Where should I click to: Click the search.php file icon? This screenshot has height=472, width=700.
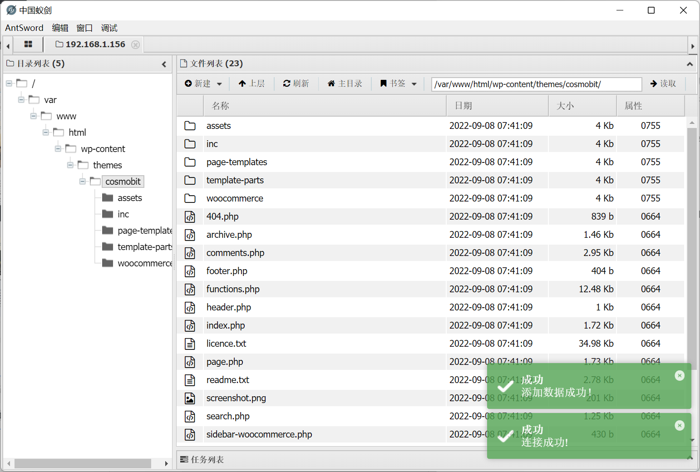pyautogui.click(x=190, y=416)
